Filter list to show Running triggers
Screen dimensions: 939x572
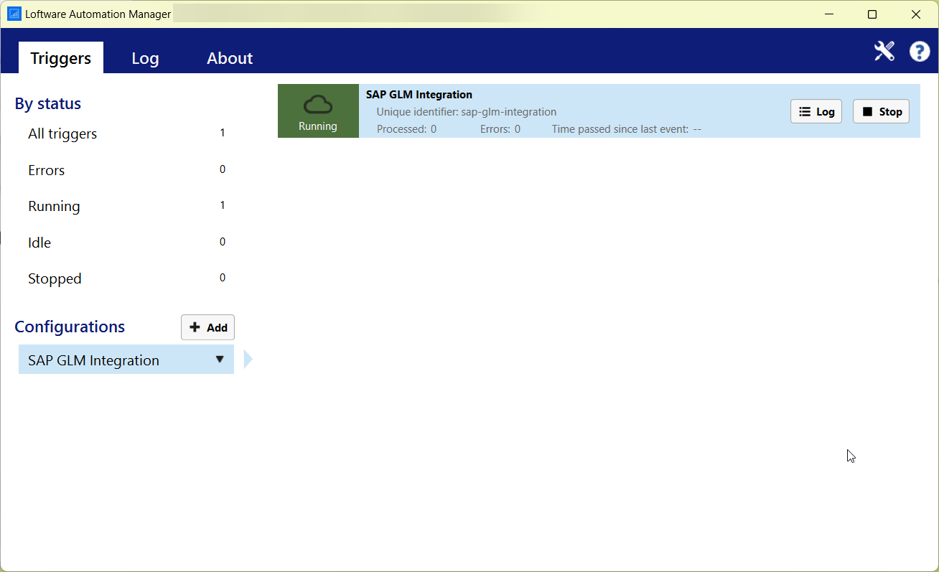54,206
